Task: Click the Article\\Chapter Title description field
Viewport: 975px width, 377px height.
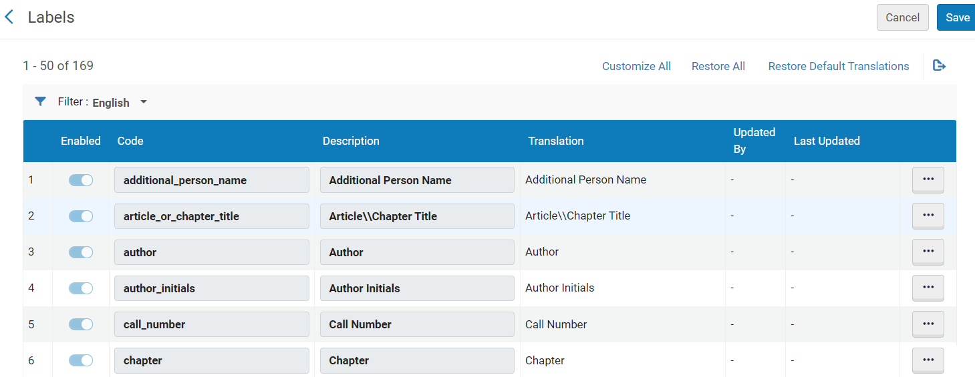Action: click(x=417, y=216)
